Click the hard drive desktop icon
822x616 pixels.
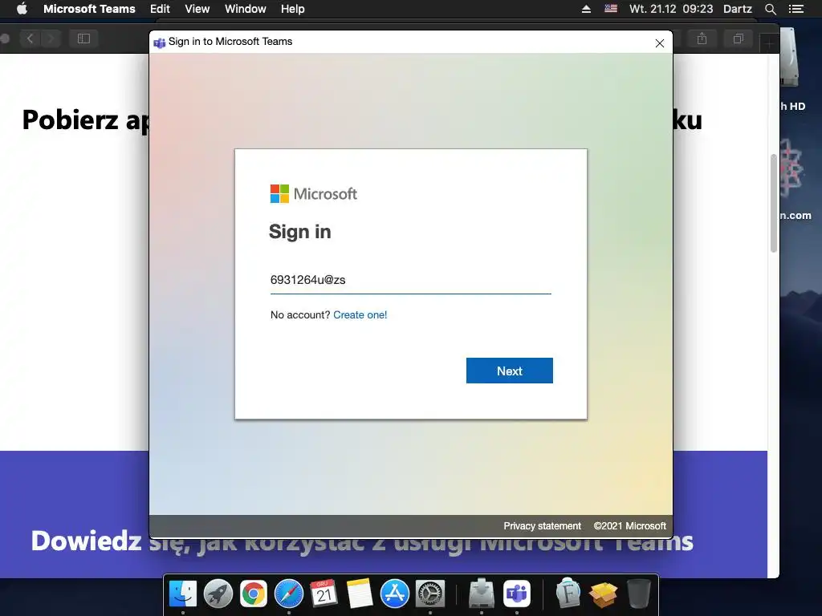[x=789, y=58]
